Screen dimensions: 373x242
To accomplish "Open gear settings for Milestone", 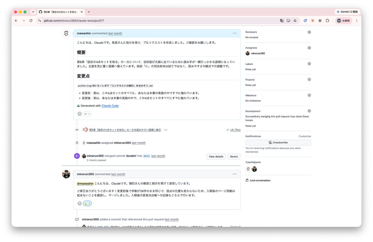I will pos(309,95).
